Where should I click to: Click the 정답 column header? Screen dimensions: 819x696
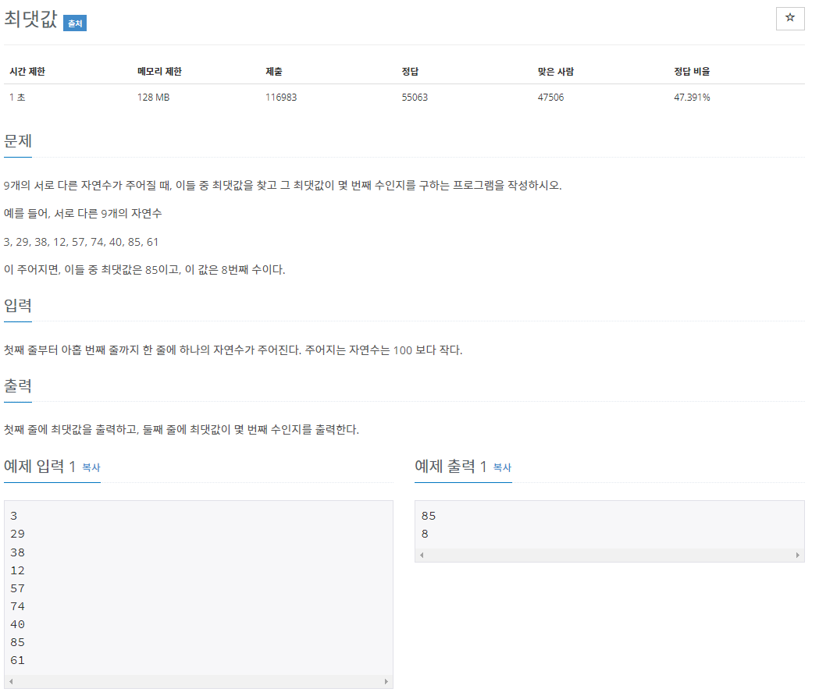410,72
